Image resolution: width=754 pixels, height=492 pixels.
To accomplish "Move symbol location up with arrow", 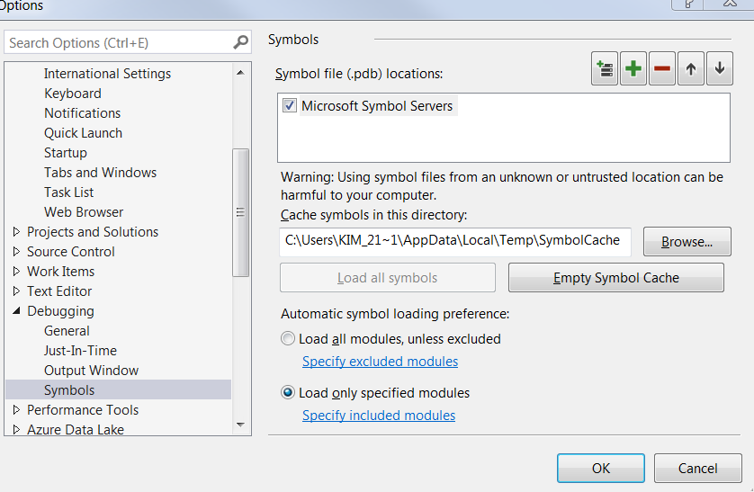I will point(691,68).
